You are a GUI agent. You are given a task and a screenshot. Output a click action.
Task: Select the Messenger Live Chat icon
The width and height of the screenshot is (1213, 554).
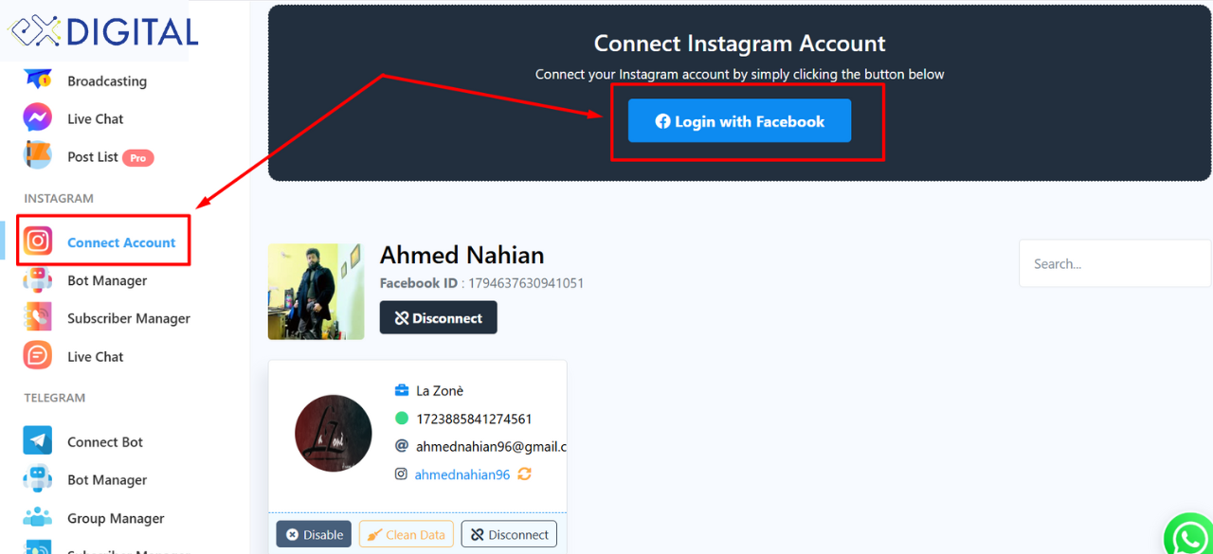point(38,118)
